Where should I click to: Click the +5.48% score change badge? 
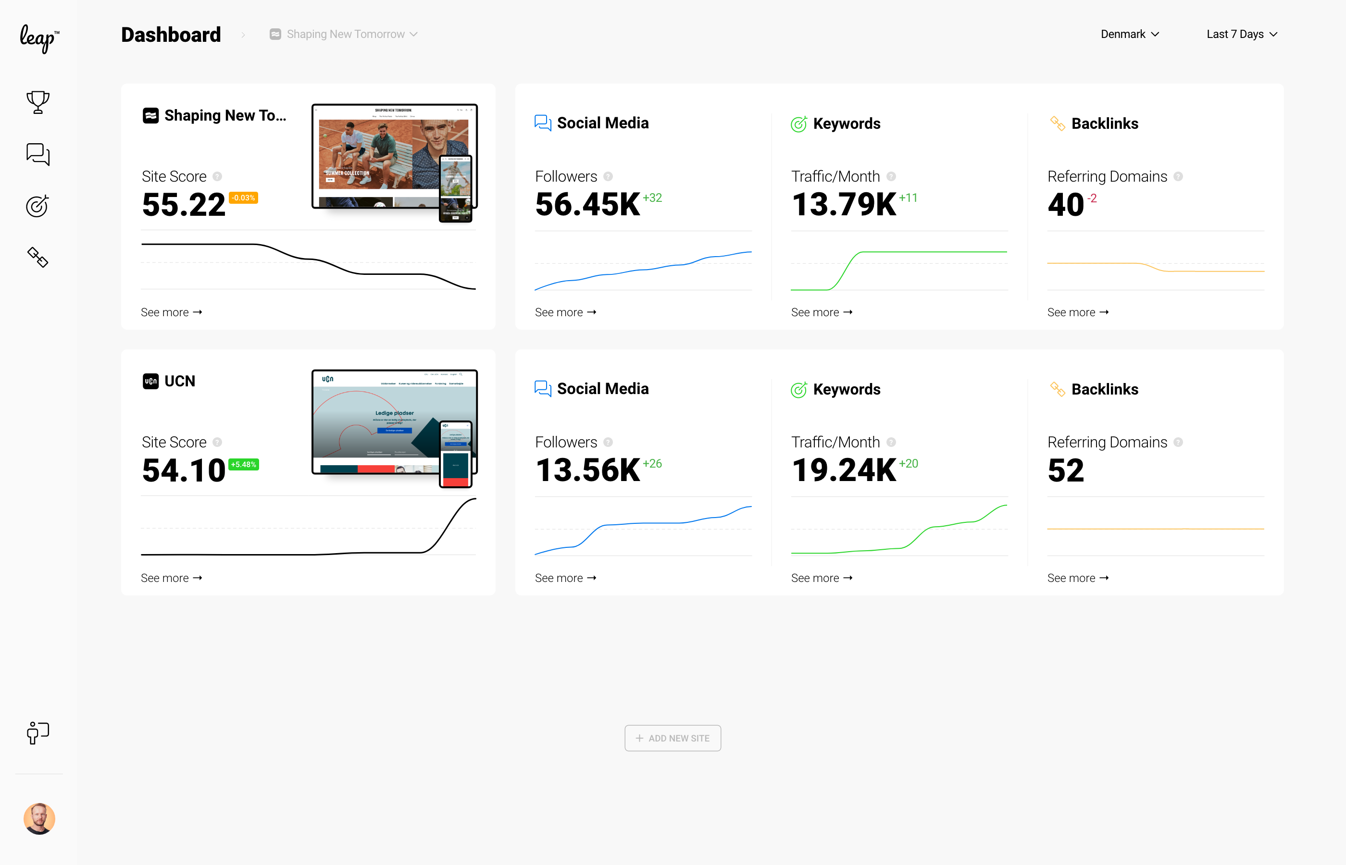(244, 465)
